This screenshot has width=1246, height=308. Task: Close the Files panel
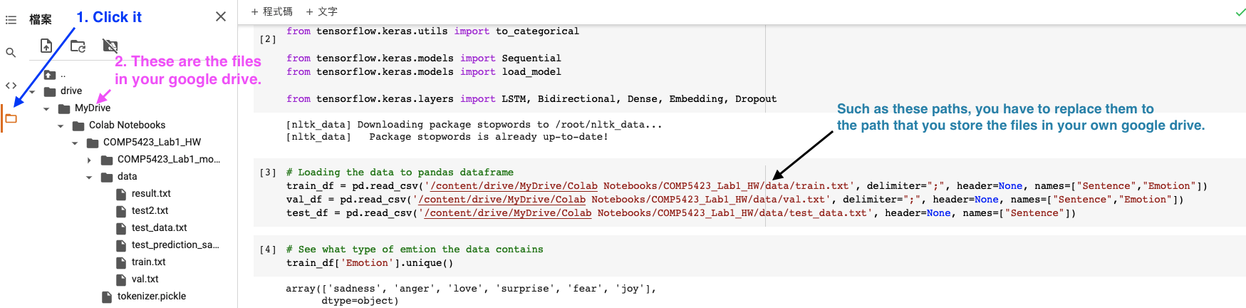tap(221, 16)
